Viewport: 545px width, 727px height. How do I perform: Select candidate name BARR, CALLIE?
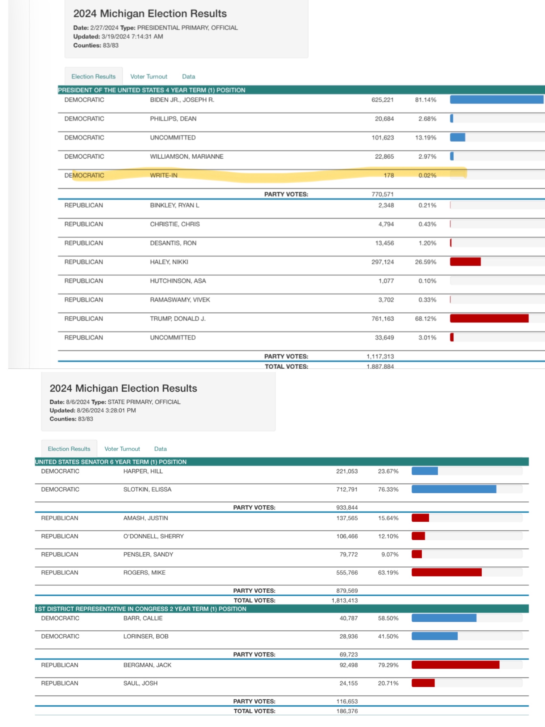143,618
